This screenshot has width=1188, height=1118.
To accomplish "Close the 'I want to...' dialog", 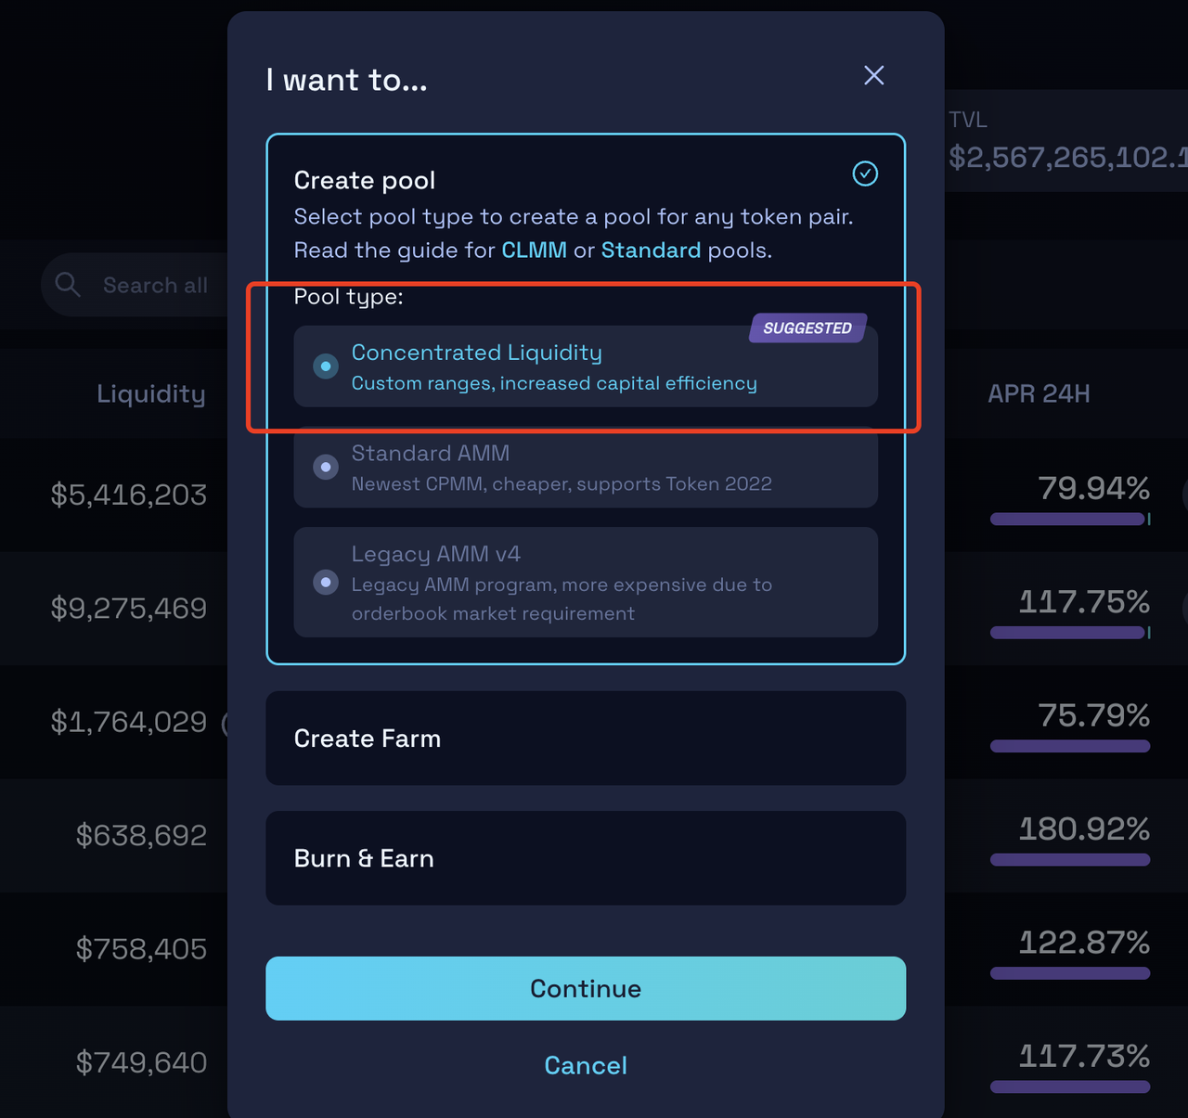I will 873,75.
